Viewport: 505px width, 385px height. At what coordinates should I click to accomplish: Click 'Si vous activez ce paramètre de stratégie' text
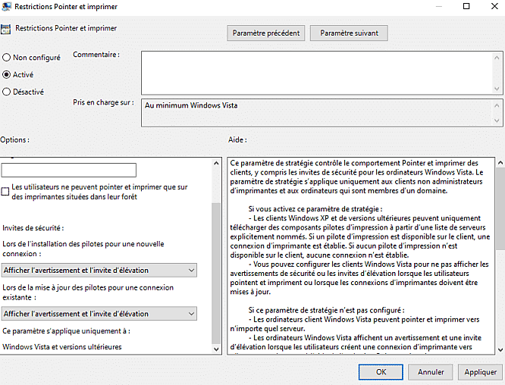pyautogui.click(x=315, y=209)
